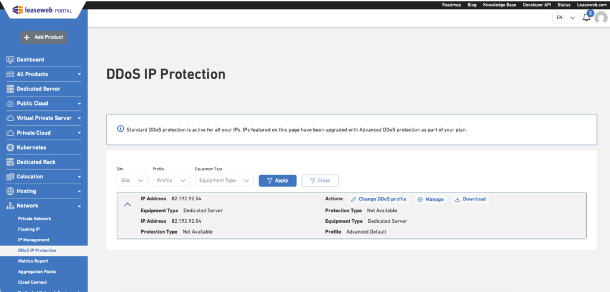Open the Equipment Type filter dropdown
The height and width of the screenshot is (292, 610).
[x=224, y=181]
